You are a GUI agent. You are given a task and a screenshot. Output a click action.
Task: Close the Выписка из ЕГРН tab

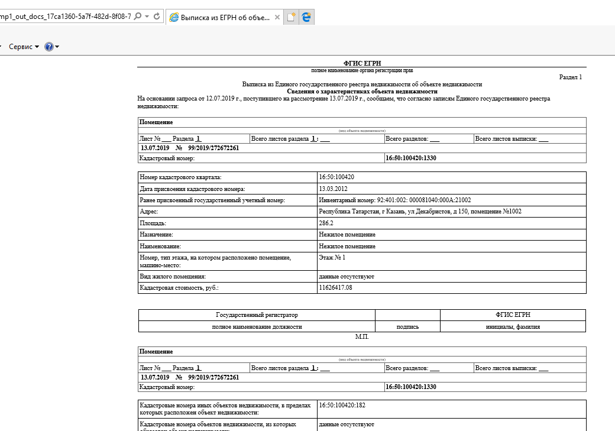[277, 18]
